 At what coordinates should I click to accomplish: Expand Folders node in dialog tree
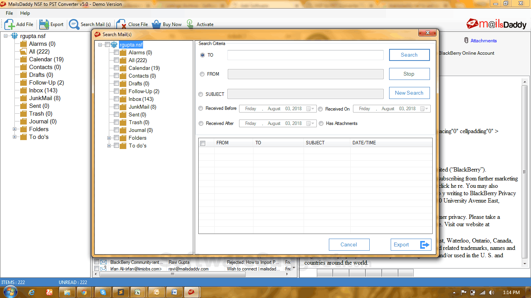click(109, 138)
